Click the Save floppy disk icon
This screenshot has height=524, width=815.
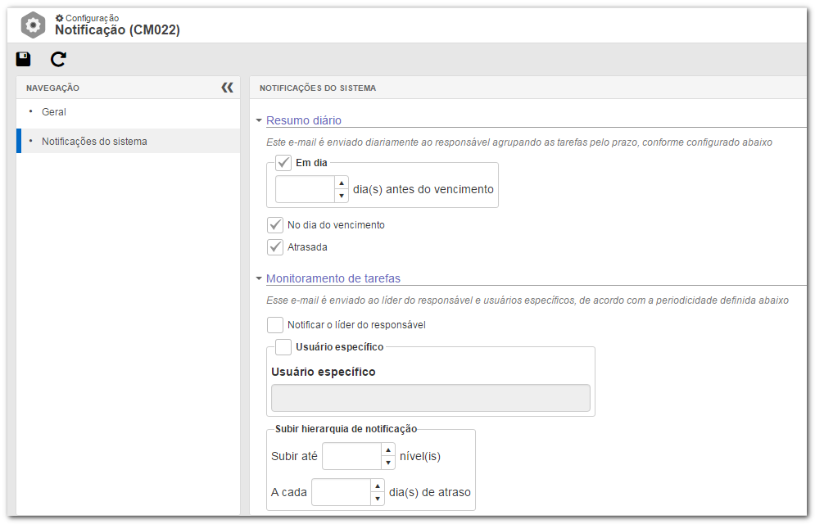[24, 59]
